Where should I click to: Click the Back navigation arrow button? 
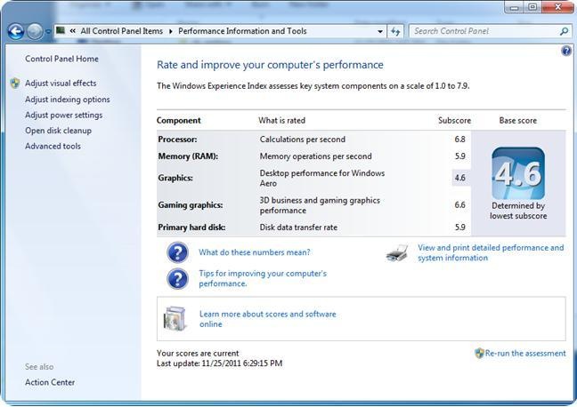16,32
